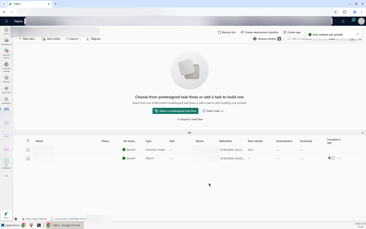
Task: Sort the list by the Name column header
Action: (39, 141)
